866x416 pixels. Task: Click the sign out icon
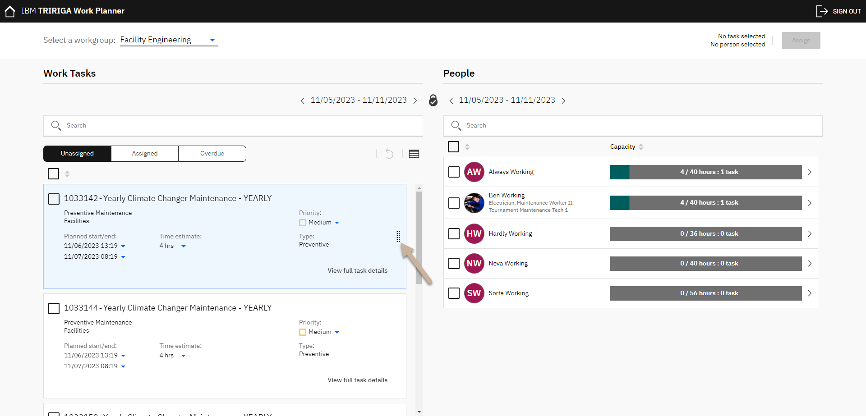[x=822, y=11]
